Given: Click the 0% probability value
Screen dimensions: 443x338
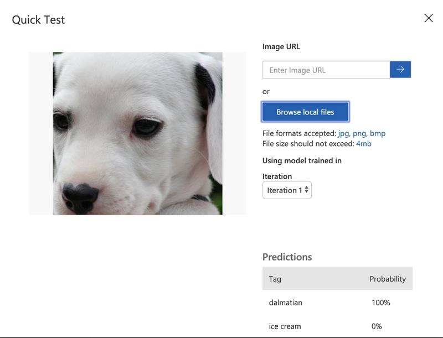Looking at the screenshot, I should (377, 326).
